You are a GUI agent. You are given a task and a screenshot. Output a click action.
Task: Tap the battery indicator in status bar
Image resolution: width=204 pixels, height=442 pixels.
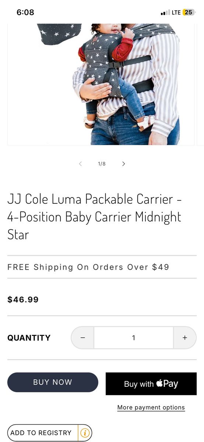[x=189, y=13]
